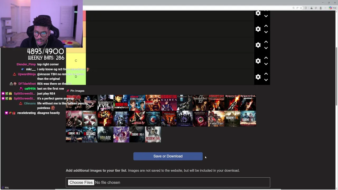Image resolution: width=338 pixels, height=190 pixels.
Task: Open the browser profile avatar icon
Action: click(x=321, y=8)
